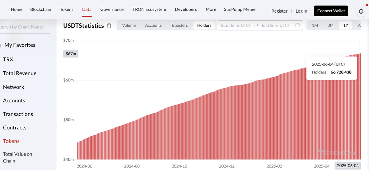
Task: Click the 2024-10 x-axis label
Action: pyautogui.click(x=179, y=166)
